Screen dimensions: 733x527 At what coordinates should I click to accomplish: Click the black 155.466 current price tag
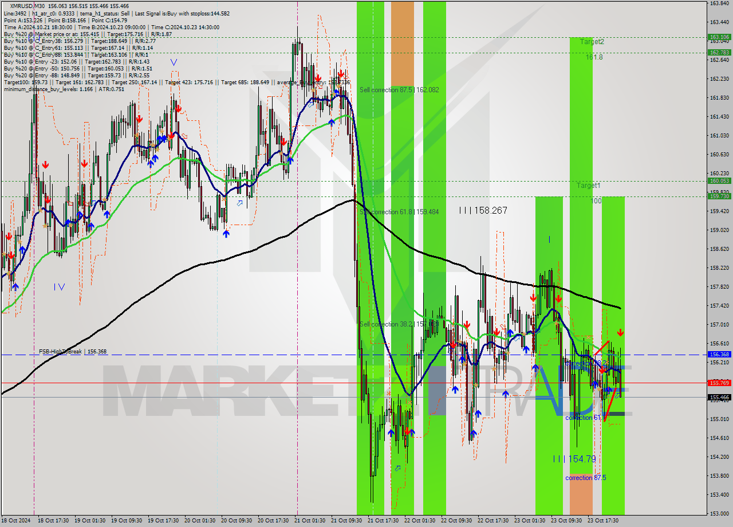coord(720,397)
